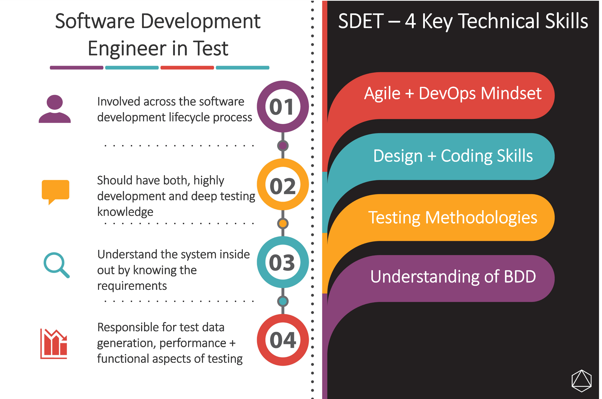This screenshot has width=602, height=399.
Task: Select the red 04 step circle
Action: pos(283,340)
